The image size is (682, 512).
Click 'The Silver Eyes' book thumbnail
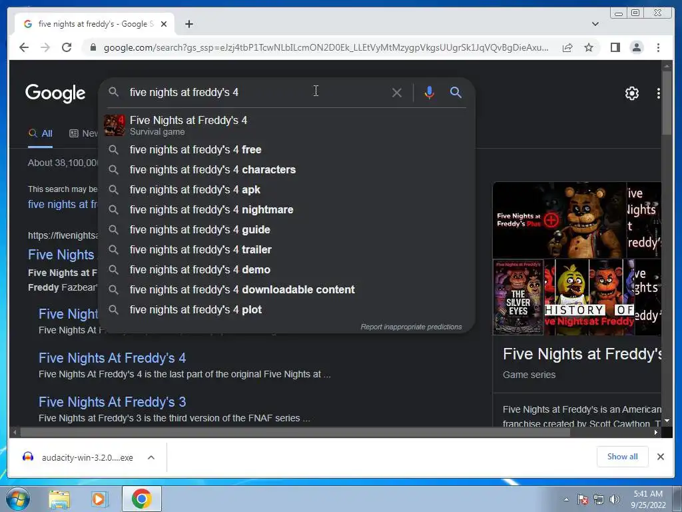[x=517, y=297]
